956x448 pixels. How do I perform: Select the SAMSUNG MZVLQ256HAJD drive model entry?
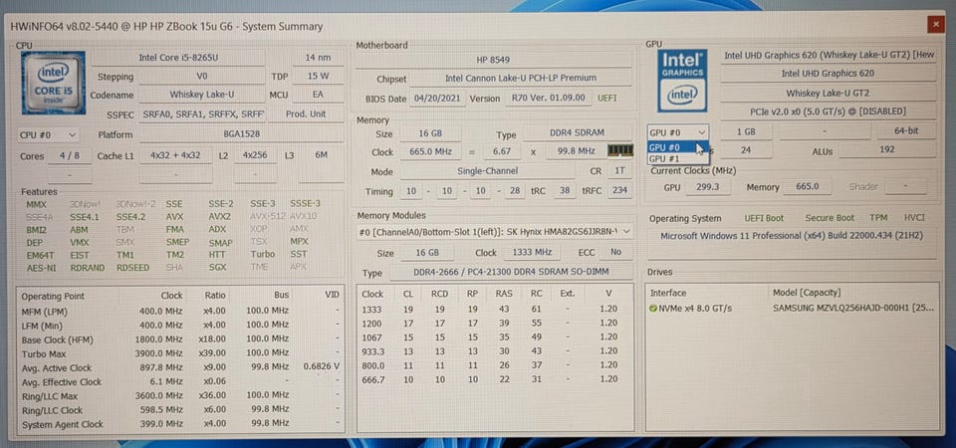853,309
